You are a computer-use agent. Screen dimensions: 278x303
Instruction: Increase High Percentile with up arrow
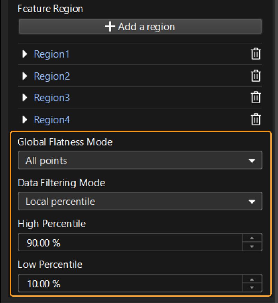252,238
